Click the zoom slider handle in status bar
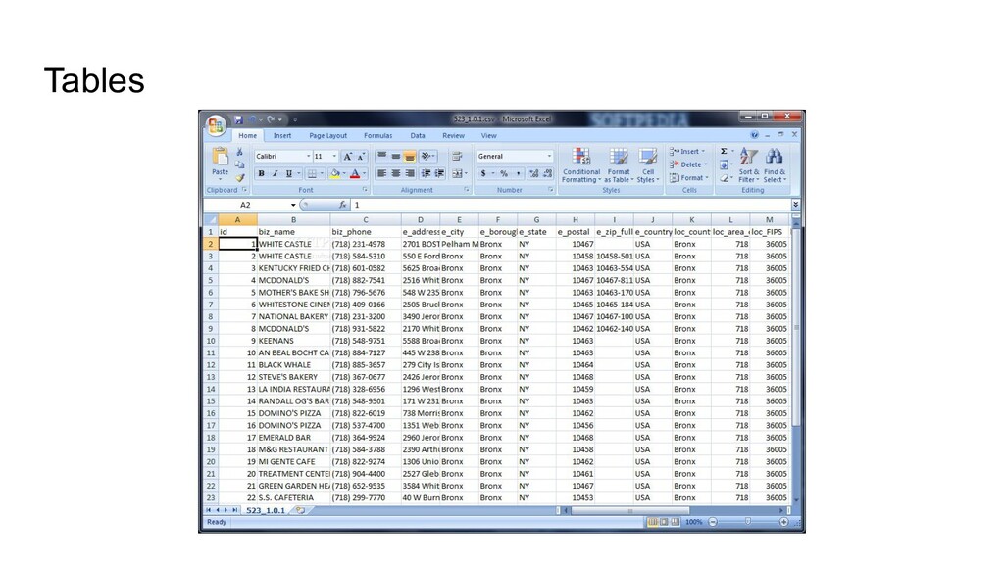 (x=747, y=523)
